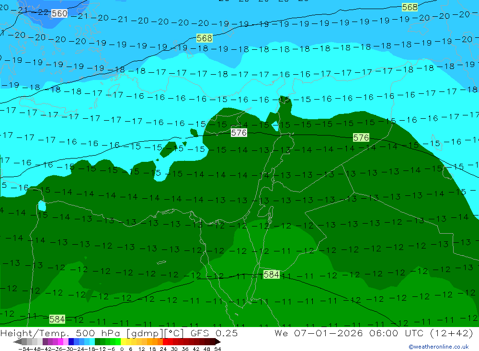Click the 584 contour label at the bottom left
The image size is (479, 351).
pyautogui.click(x=57, y=319)
